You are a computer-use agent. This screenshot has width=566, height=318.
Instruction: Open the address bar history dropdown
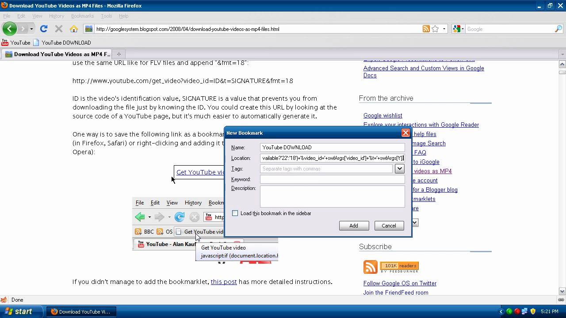click(444, 29)
